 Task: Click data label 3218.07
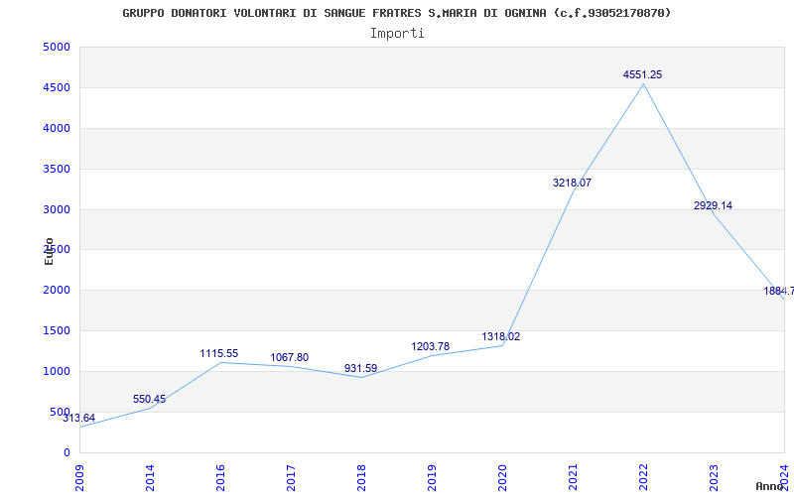click(x=573, y=183)
